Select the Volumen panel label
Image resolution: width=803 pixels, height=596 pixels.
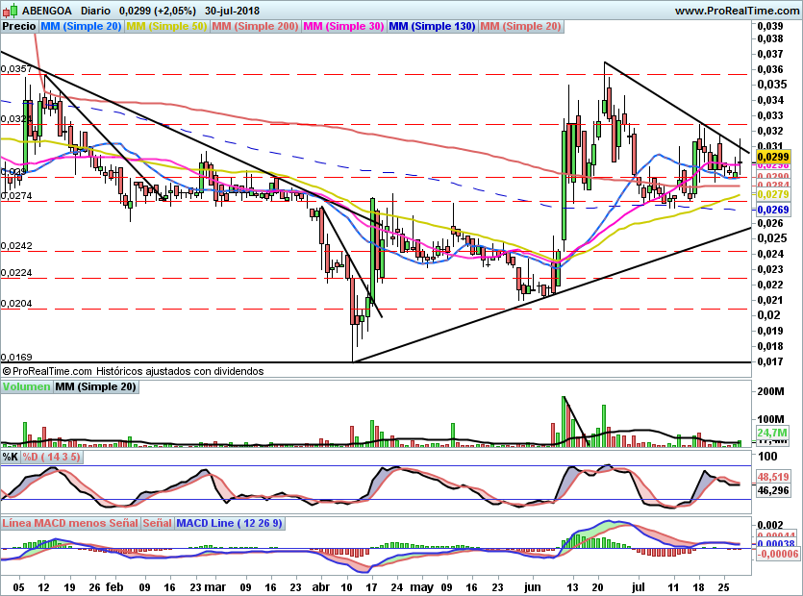pos(26,386)
